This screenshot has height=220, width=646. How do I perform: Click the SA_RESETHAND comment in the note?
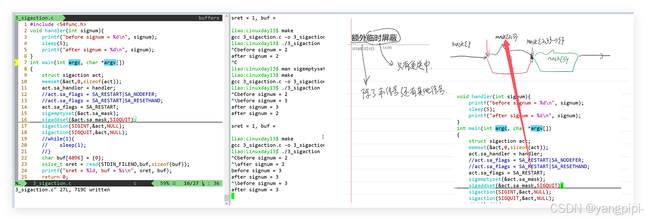coord(529,167)
